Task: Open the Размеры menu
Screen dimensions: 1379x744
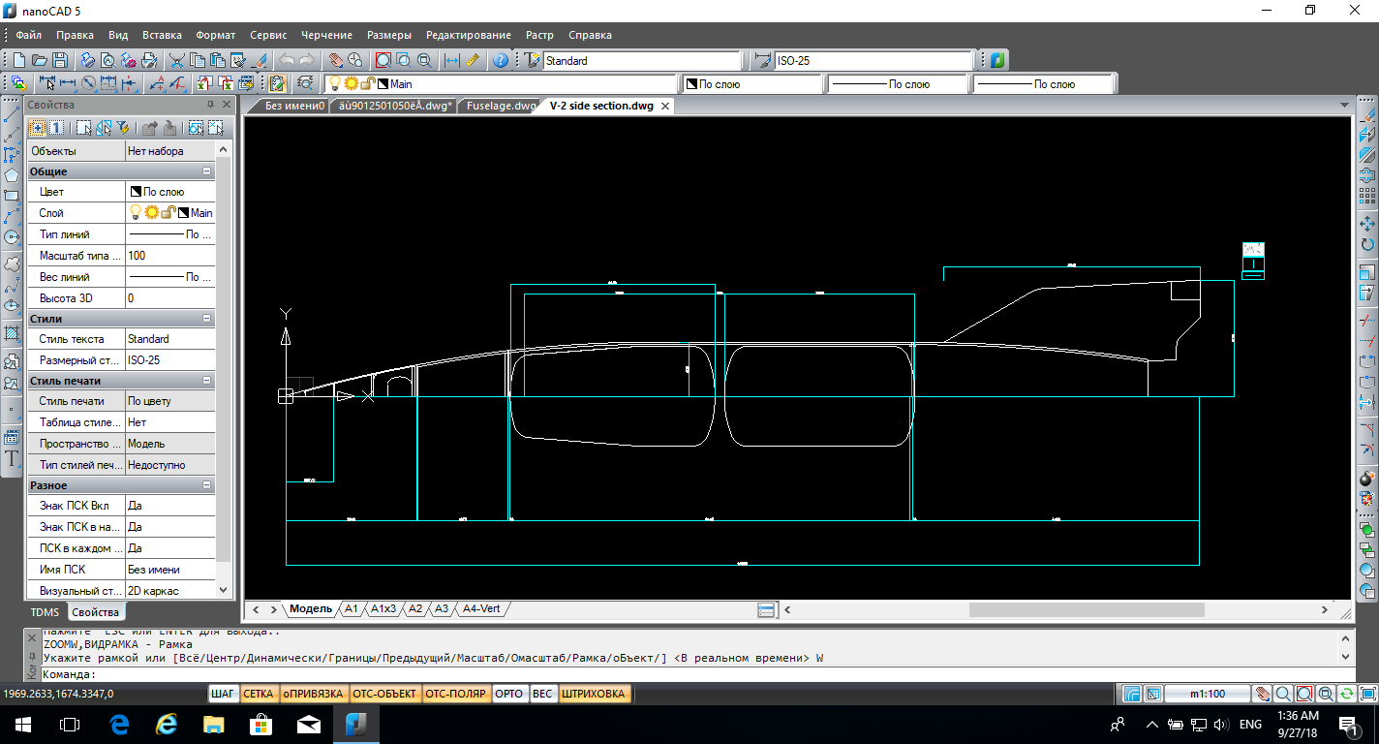Action: pyautogui.click(x=389, y=35)
